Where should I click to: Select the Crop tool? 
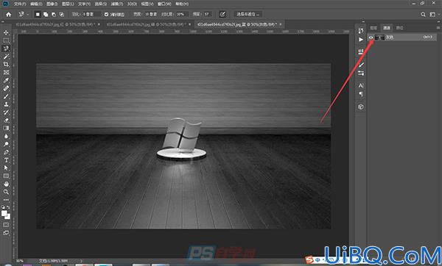click(x=6, y=65)
